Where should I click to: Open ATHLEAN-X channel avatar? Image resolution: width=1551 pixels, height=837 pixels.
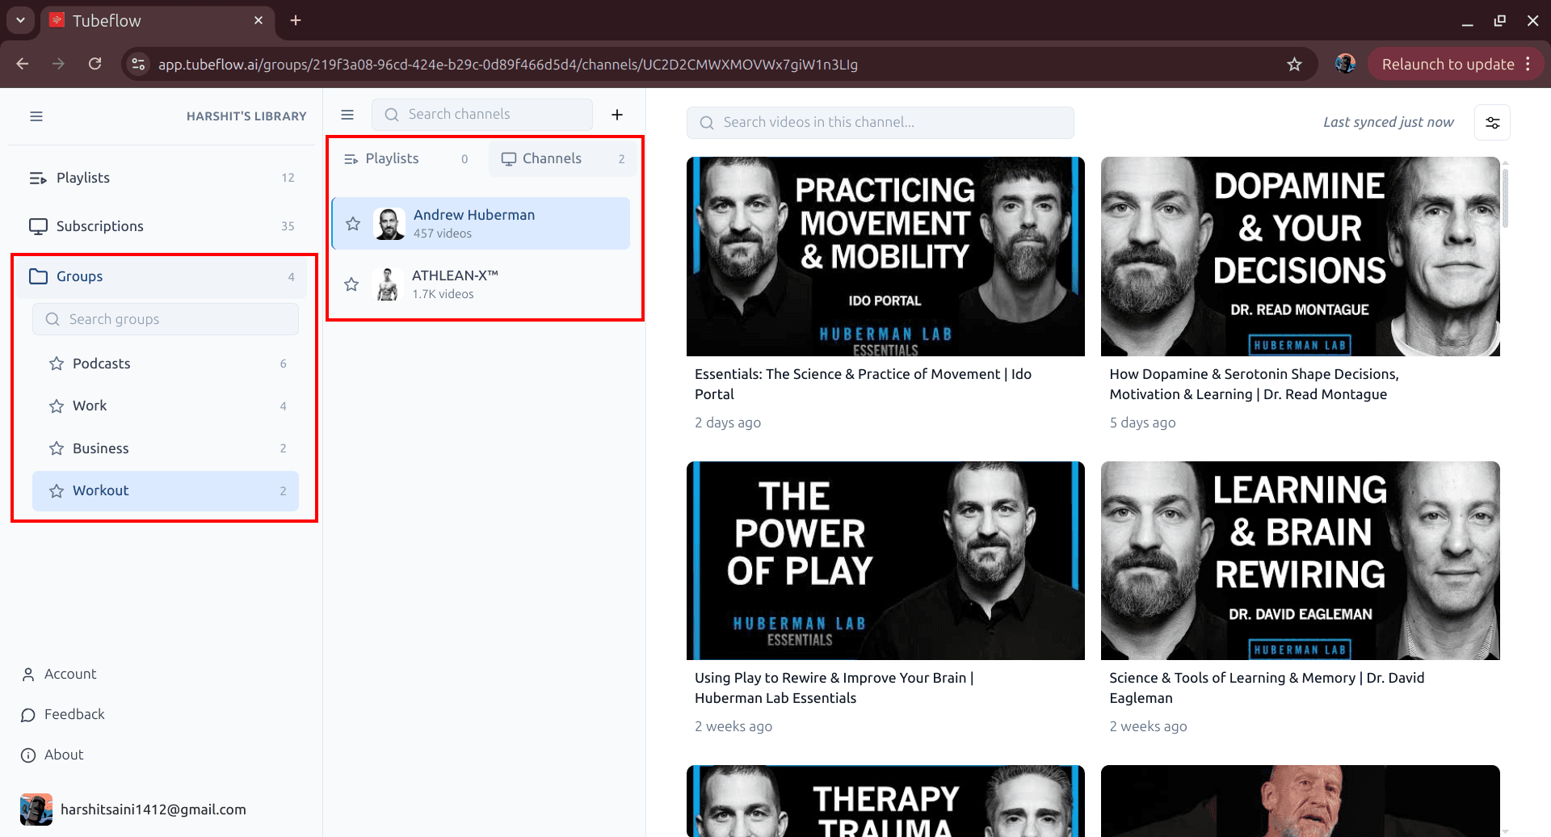click(x=388, y=284)
